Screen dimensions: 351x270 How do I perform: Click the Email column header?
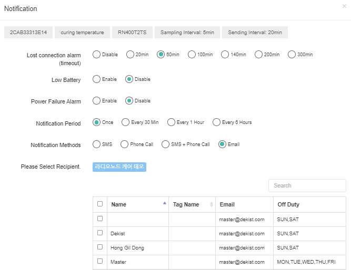coord(245,204)
